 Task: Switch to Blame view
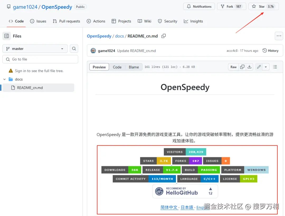pyautogui.click(x=134, y=67)
